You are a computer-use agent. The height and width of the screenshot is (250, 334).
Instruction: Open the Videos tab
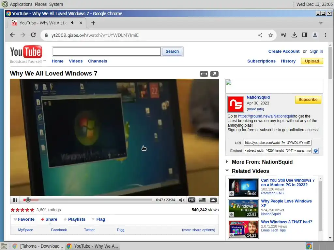[76, 61]
